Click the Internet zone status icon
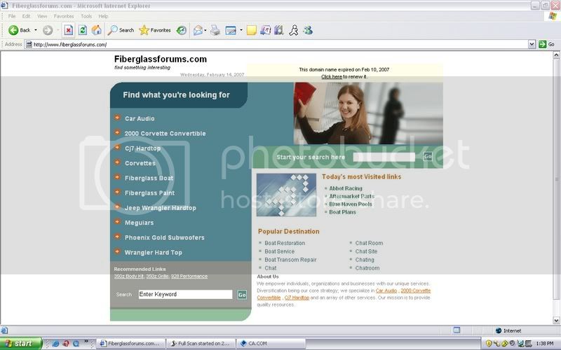This screenshot has height=350, width=561. point(499,330)
